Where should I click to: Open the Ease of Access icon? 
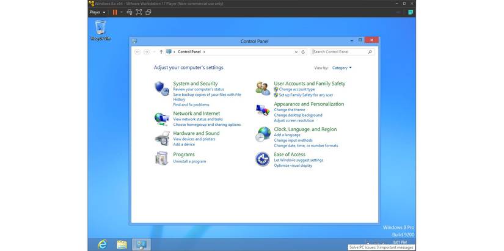click(x=263, y=159)
